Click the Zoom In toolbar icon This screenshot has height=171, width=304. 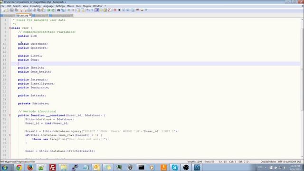click(69, 10)
